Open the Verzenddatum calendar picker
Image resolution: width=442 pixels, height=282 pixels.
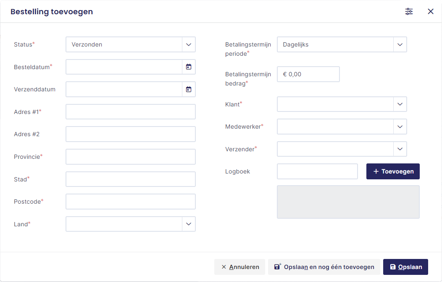click(x=189, y=89)
